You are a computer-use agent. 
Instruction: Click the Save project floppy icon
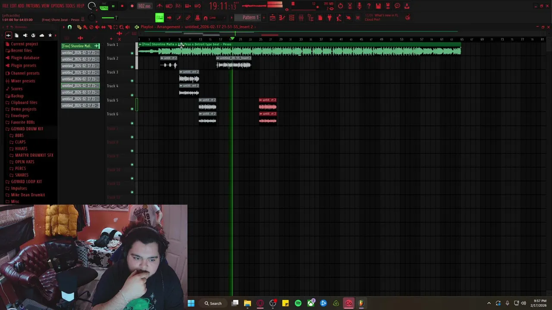[378, 6]
